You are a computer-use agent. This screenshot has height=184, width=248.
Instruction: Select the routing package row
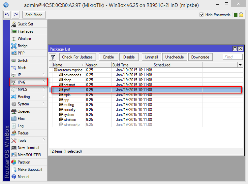point(146,105)
